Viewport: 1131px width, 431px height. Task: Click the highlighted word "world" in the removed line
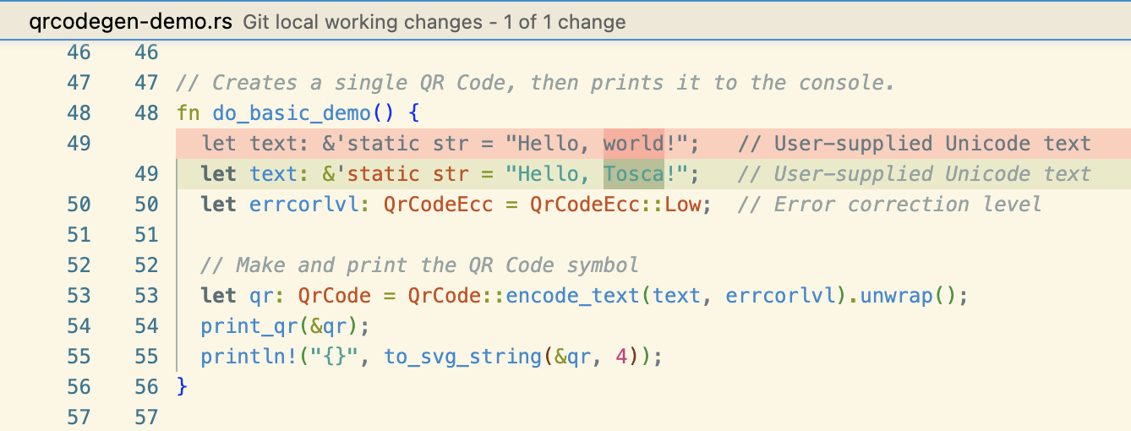tap(633, 144)
